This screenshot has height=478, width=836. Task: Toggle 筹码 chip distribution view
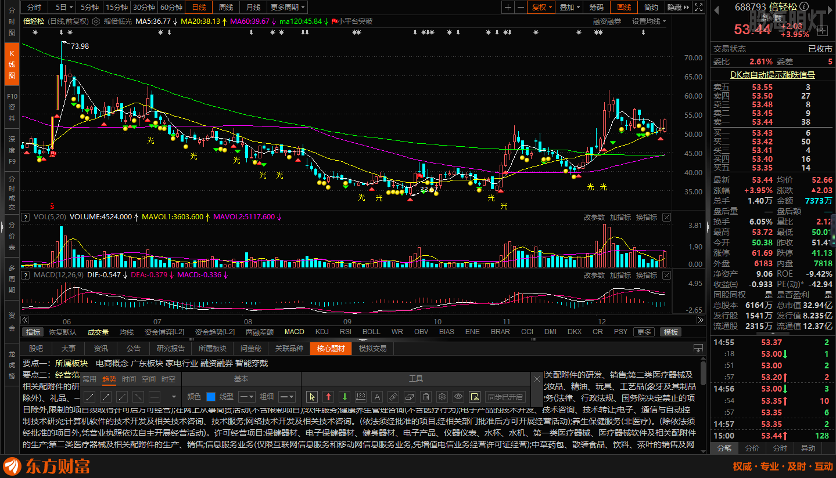pyautogui.click(x=597, y=8)
